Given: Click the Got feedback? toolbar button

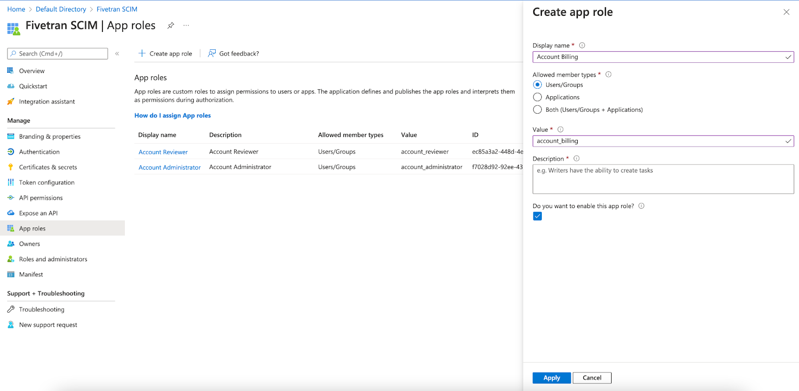Looking at the screenshot, I should [x=234, y=53].
